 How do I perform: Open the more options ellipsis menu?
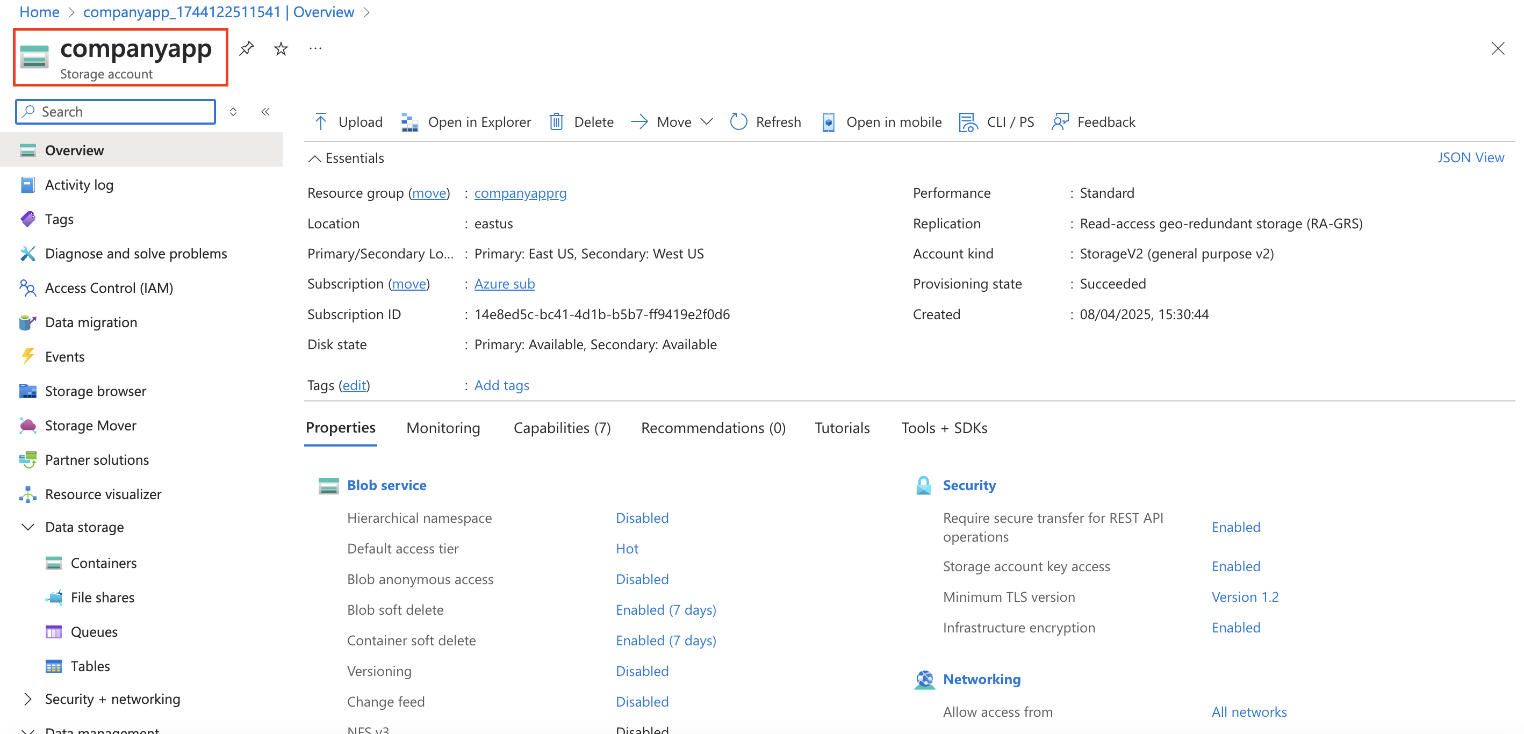coord(315,48)
